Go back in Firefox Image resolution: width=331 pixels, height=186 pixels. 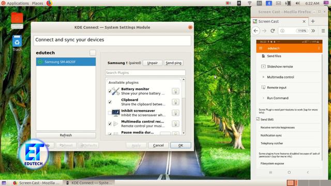(256, 31)
